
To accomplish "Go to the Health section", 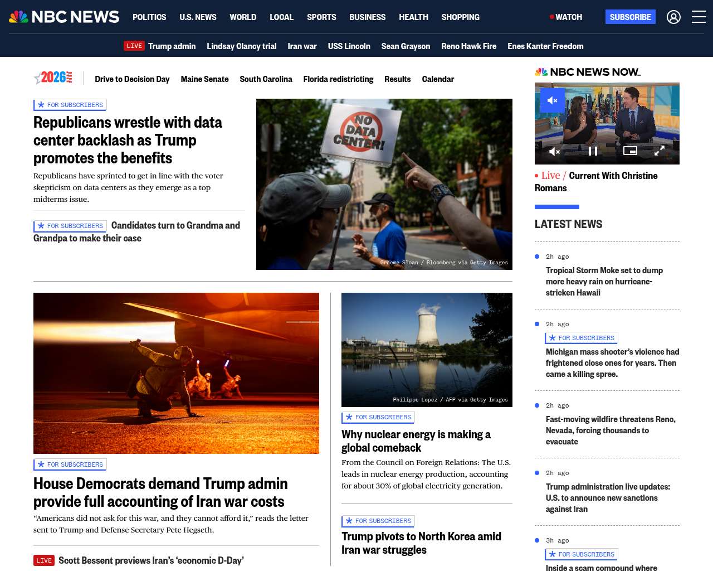I will point(413,17).
